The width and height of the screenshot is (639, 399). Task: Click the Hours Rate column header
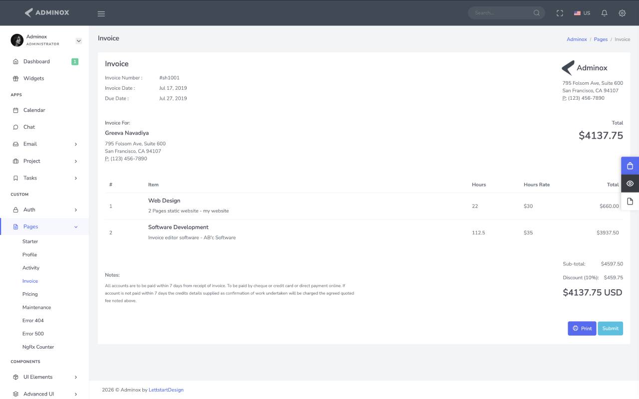pyautogui.click(x=537, y=185)
